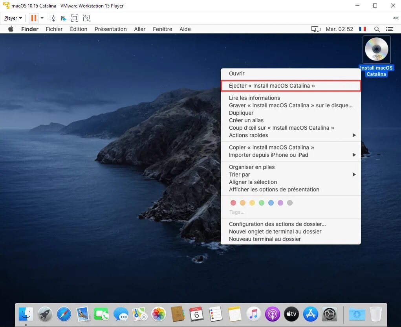Open Photos app in Dock
The height and width of the screenshot is (327, 401).
click(159, 314)
